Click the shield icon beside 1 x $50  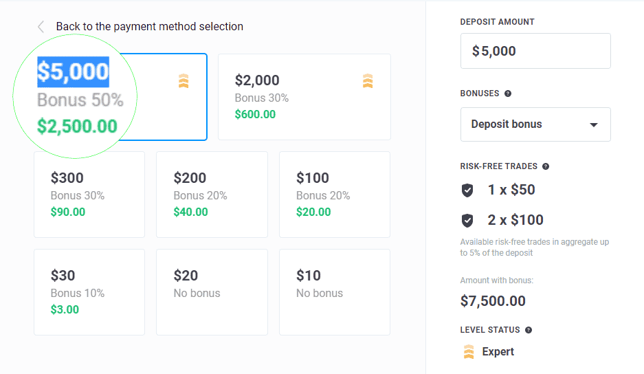click(x=467, y=190)
